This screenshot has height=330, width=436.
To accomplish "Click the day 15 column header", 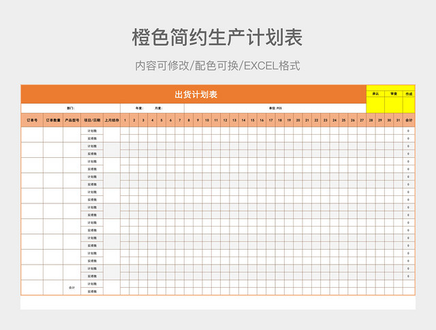I will pyautogui.click(x=253, y=120).
